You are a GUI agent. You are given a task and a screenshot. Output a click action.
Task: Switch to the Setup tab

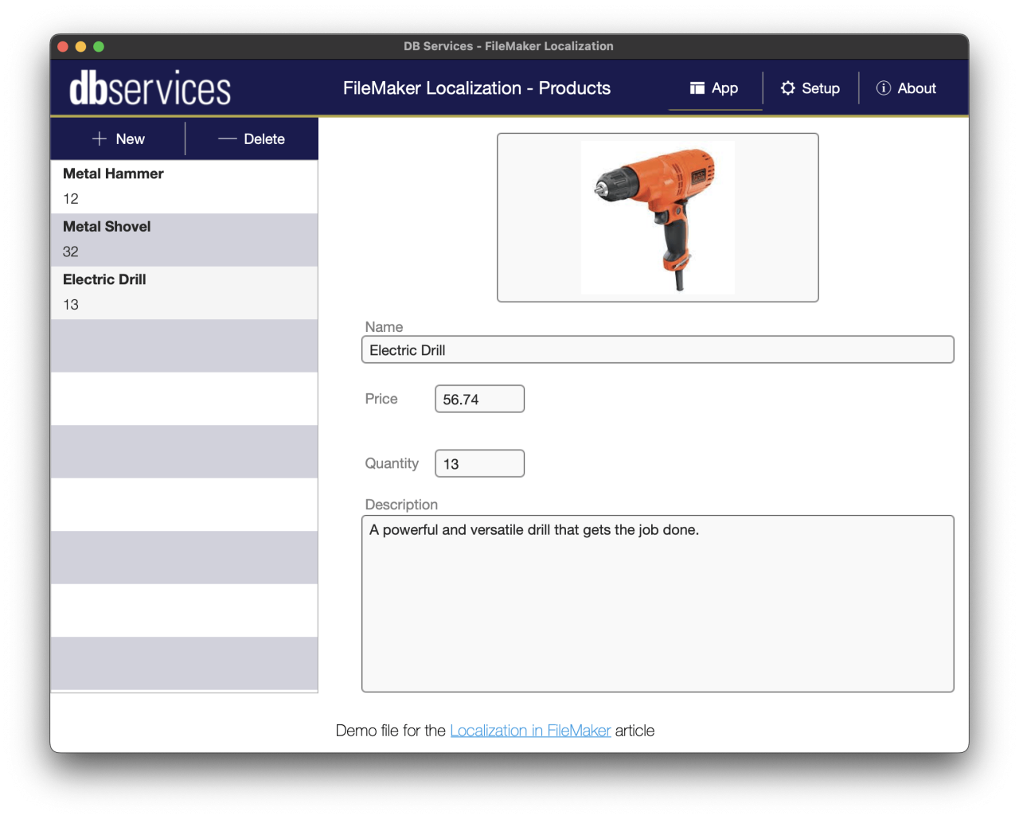point(810,88)
